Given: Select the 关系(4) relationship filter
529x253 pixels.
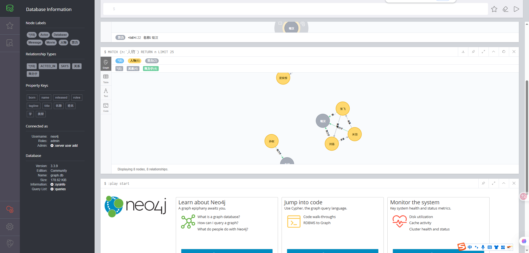Looking at the screenshot, I should [x=133, y=69].
